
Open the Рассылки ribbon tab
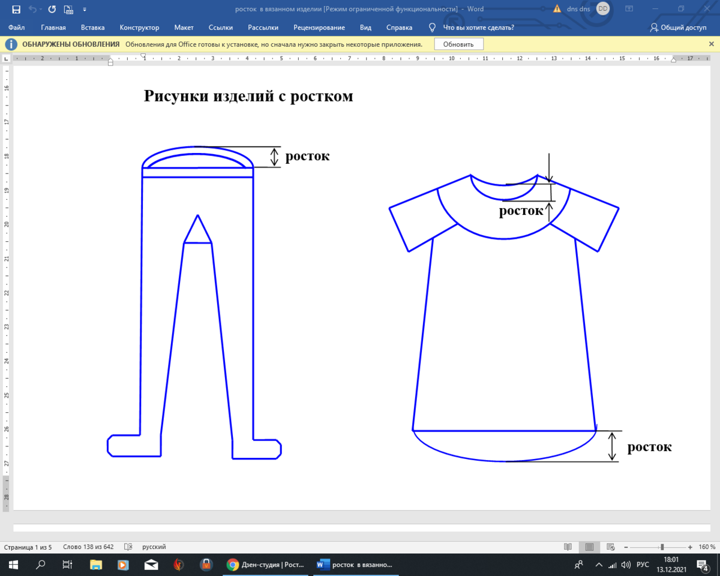point(263,28)
